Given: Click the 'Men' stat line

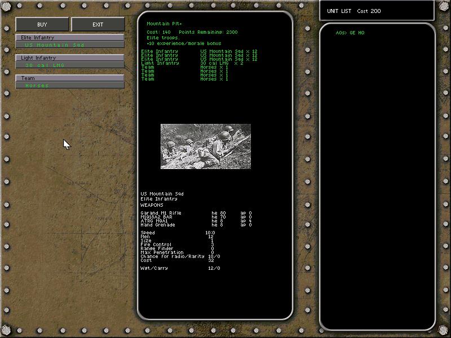Looking at the screenshot, I should click(x=177, y=237).
